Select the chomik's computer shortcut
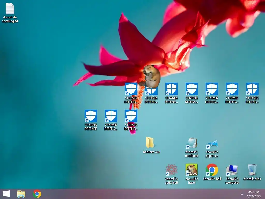The height and width of the screenshot is (199, 265). 232,174
